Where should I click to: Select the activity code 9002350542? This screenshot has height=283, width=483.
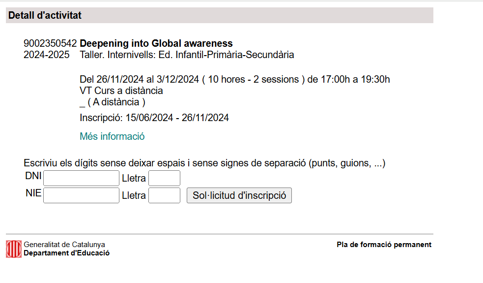coord(50,43)
